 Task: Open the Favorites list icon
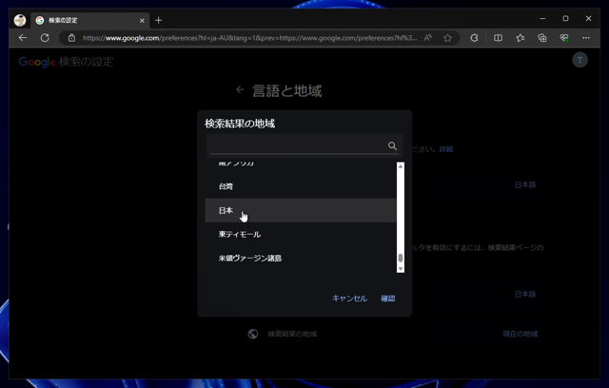[x=521, y=38]
